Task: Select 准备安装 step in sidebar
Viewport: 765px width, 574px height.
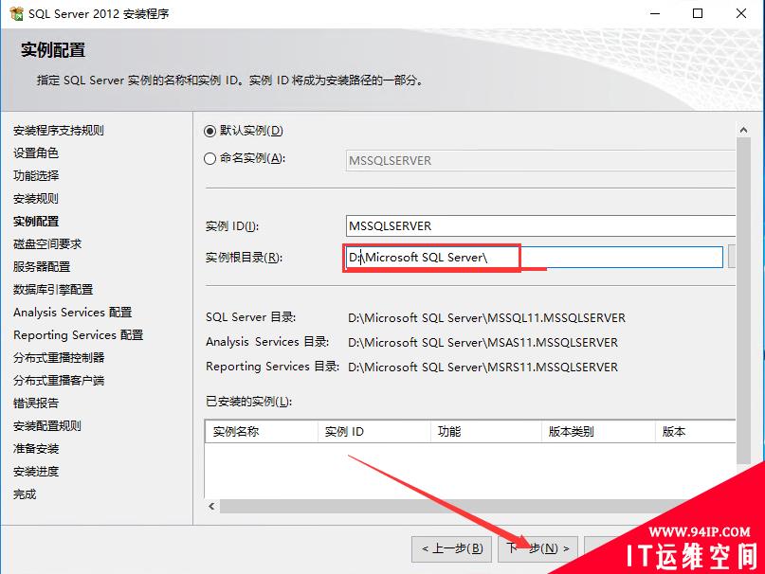Action: pos(36,449)
